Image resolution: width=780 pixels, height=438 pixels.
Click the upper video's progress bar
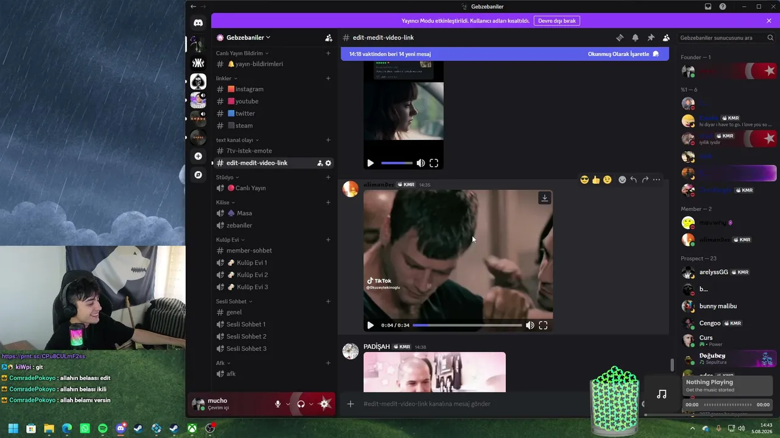coord(397,163)
